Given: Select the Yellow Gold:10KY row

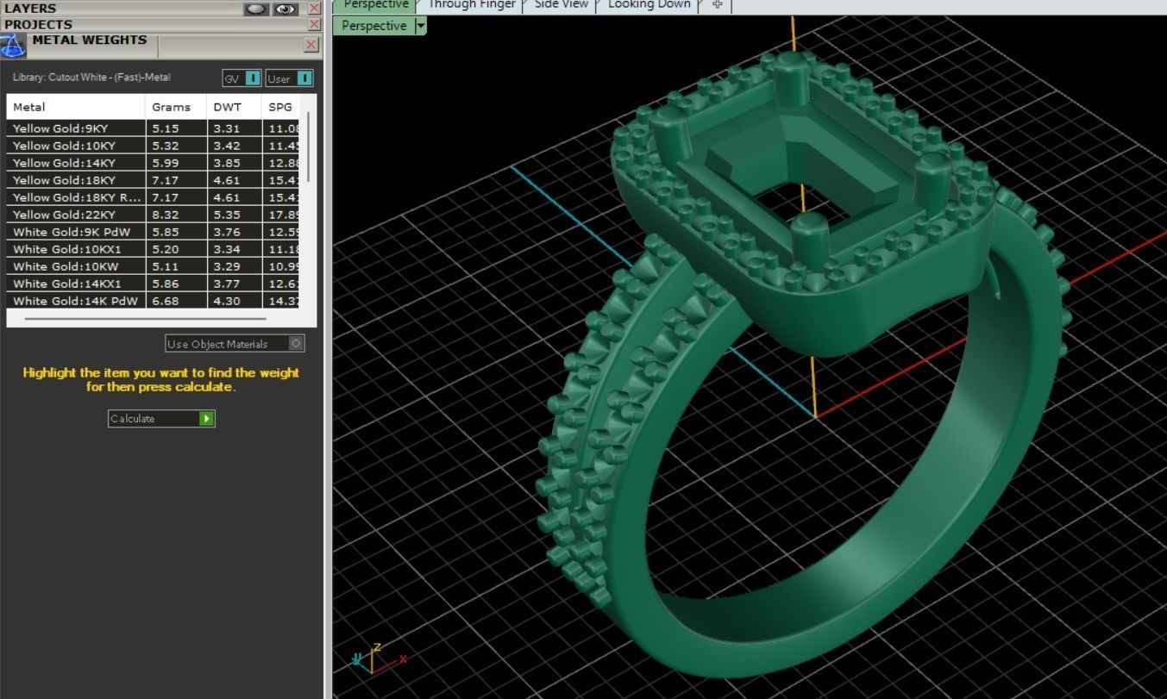Looking at the screenshot, I should click(x=153, y=146).
